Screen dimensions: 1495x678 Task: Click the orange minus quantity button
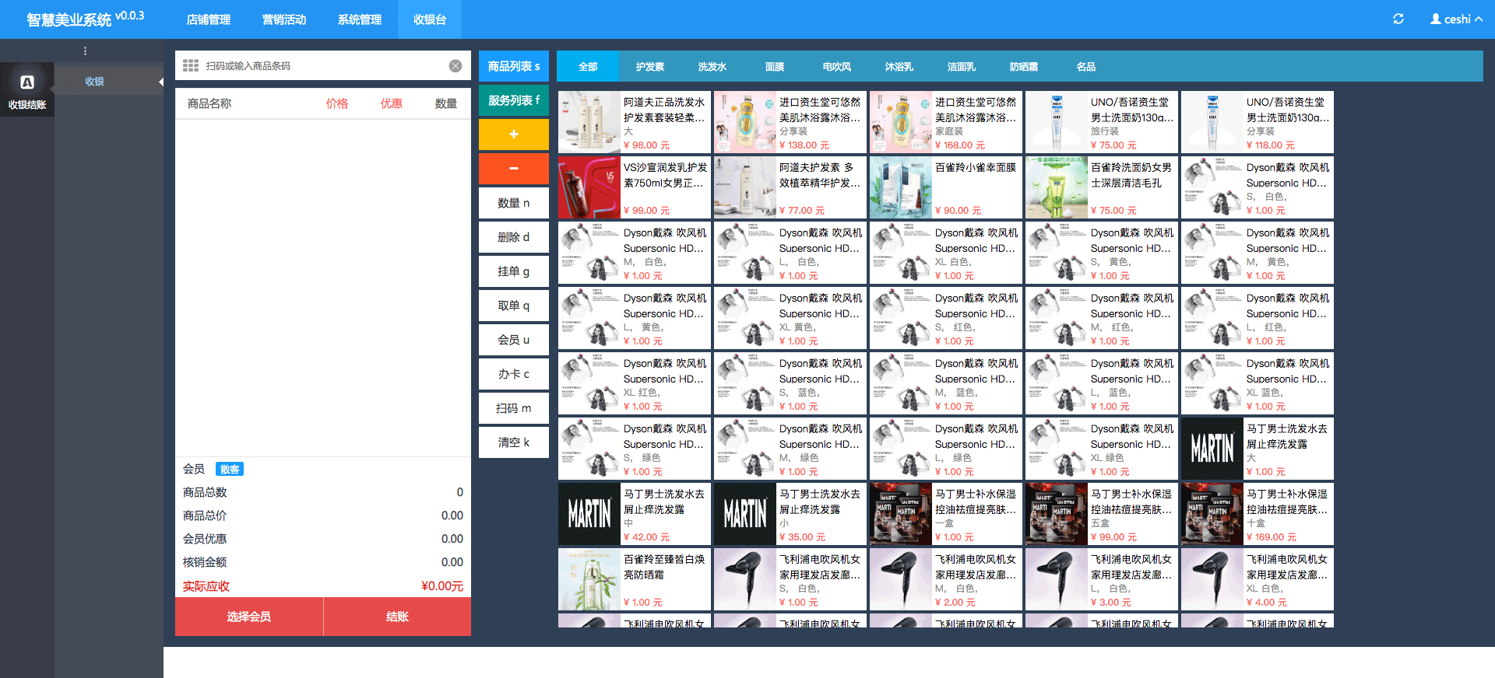[x=514, y=169]
